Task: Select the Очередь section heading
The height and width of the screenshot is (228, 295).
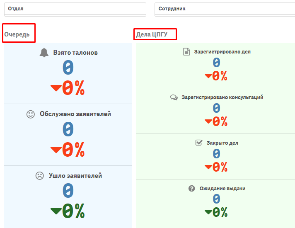Action: tap(17, 34)
